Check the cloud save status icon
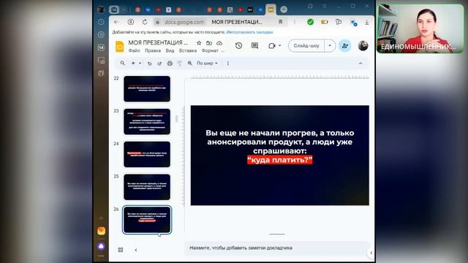The width and height of the screenshot is (468, 263). pos(219,43)
